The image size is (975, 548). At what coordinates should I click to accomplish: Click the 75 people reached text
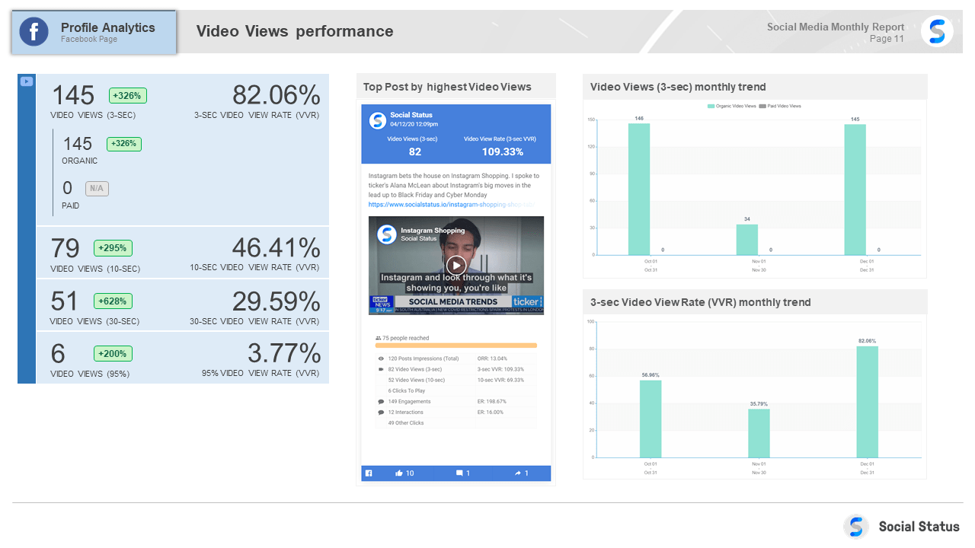(x=406, y=337)
